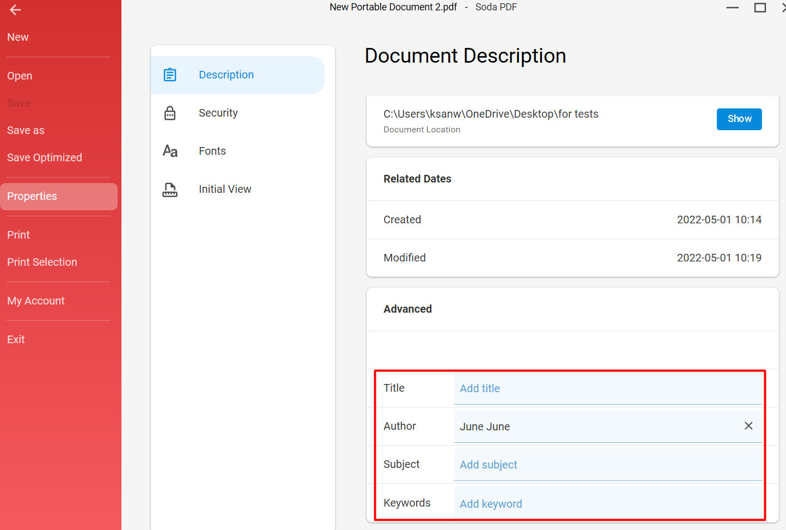Viewport: 786px width, 530px height.
Task: Click the Created date 2022-05-01 10:14
Action: [x=719, y=220]
